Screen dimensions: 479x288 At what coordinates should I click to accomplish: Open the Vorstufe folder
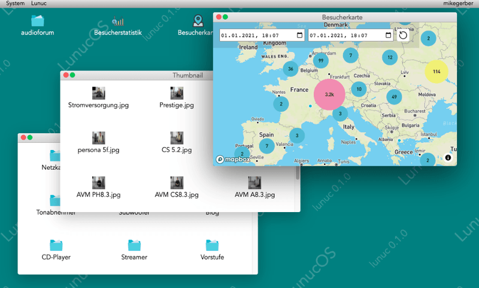coord(212,246)
